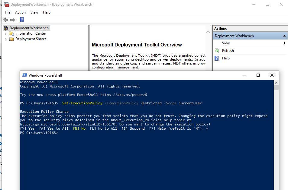
Task: Click the Microsoft Deployment Toolkit Overview heading
Action: coord(137,45)
